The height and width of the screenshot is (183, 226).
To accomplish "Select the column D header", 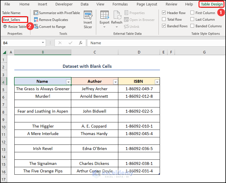I will coord(139,52).
